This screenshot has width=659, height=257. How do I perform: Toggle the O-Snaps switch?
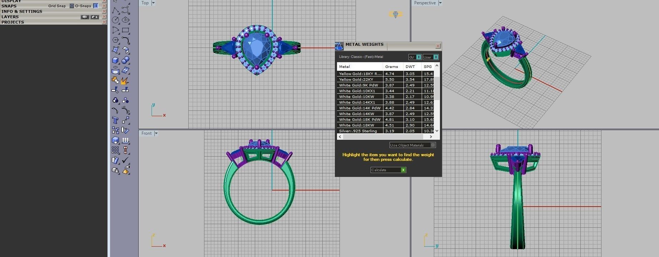click(96, 6)
